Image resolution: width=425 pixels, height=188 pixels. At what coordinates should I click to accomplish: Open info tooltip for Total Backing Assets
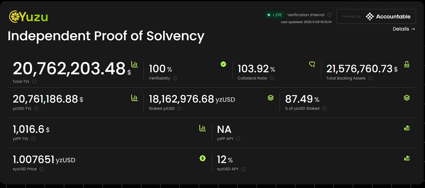370,78
